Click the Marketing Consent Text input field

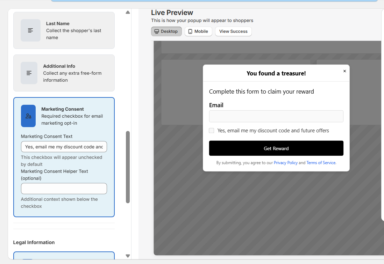(x=64, y=147)
